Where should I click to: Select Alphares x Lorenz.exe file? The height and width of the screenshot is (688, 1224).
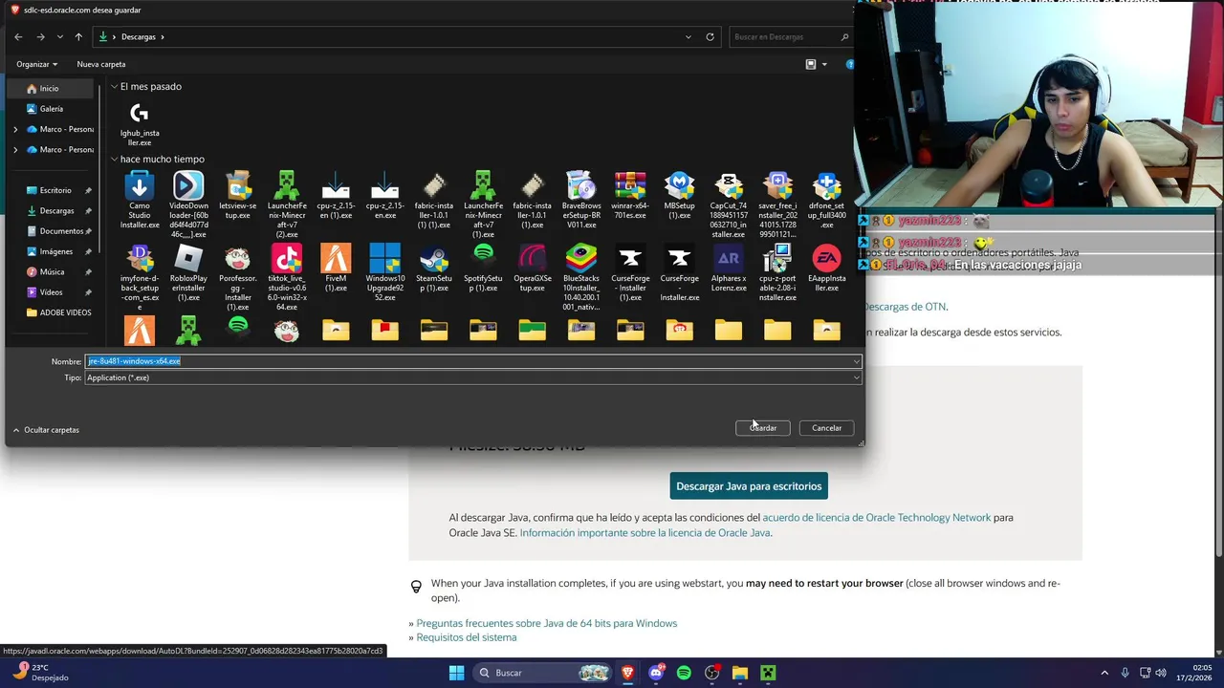point(729,269)
